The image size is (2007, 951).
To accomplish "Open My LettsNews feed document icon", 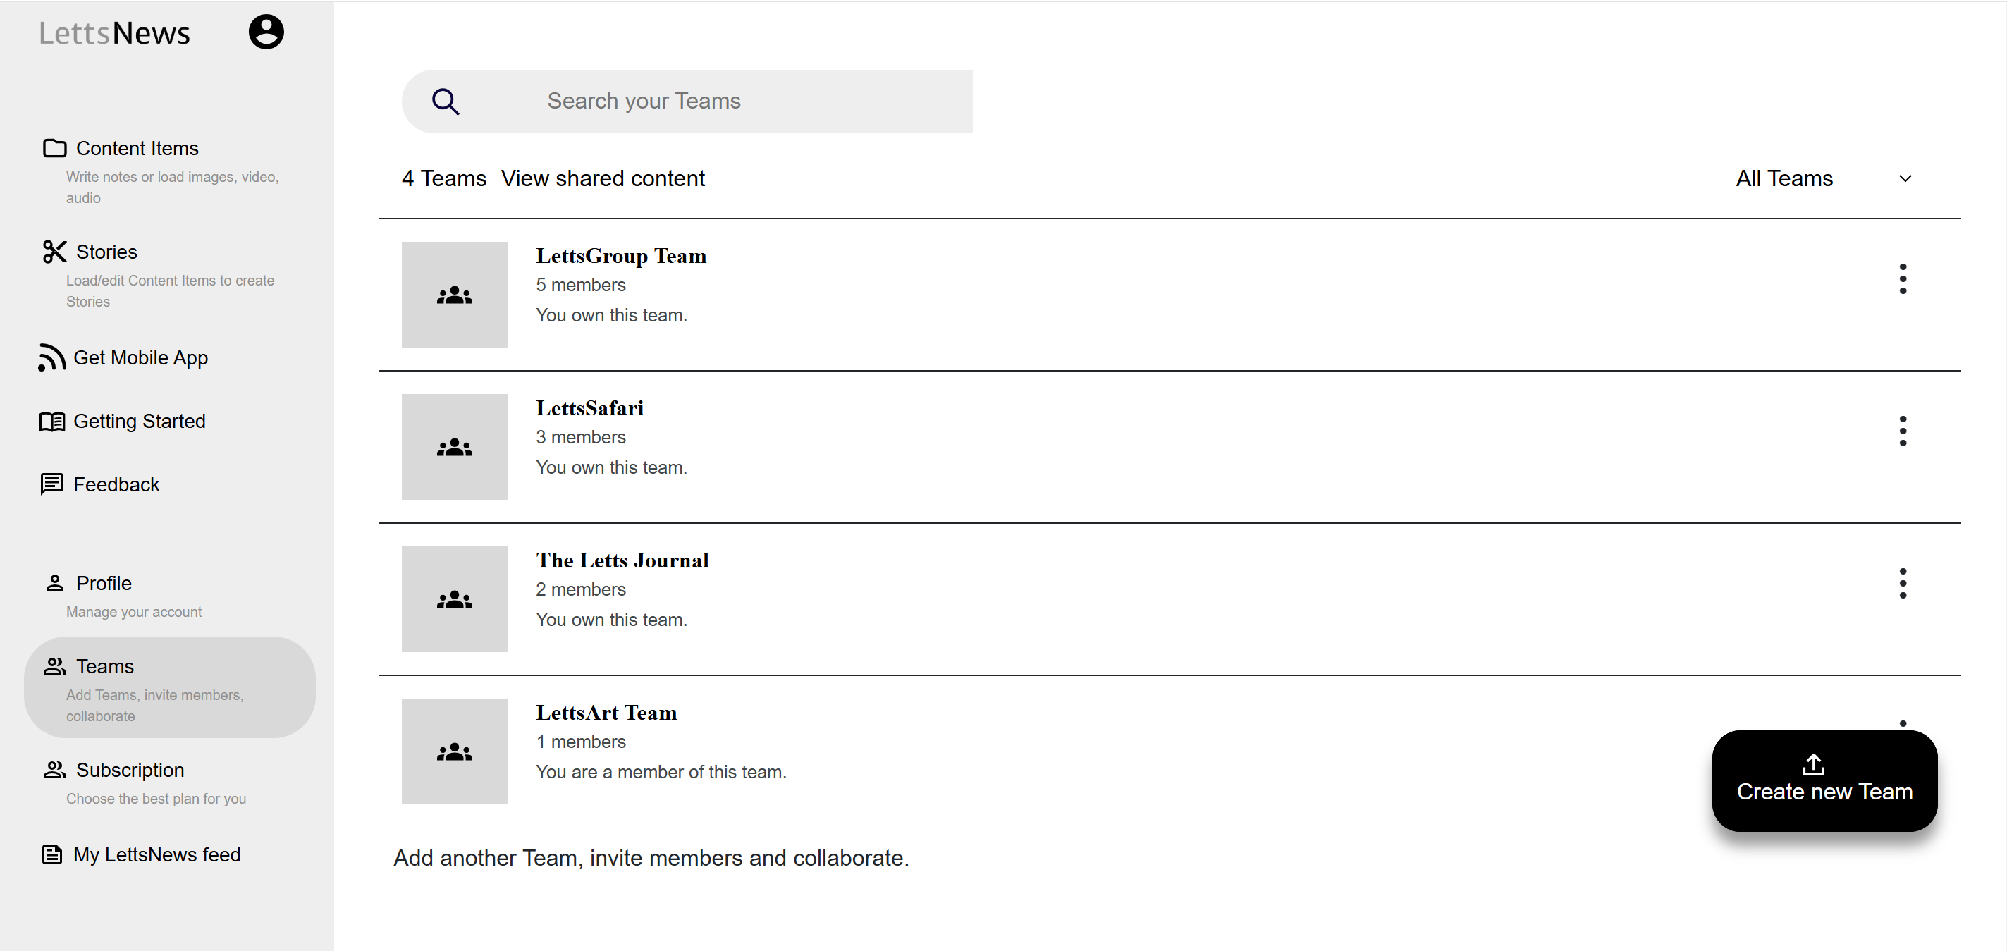I will click(51, 854).
